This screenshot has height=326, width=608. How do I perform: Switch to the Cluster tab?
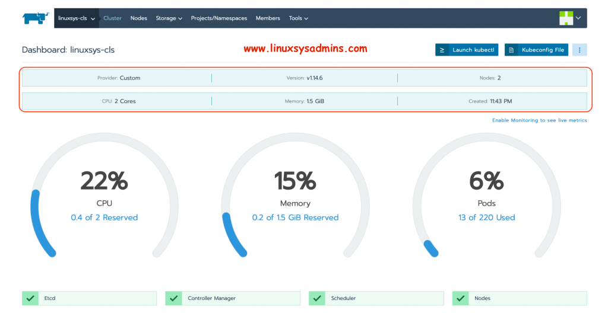[112, 18]
